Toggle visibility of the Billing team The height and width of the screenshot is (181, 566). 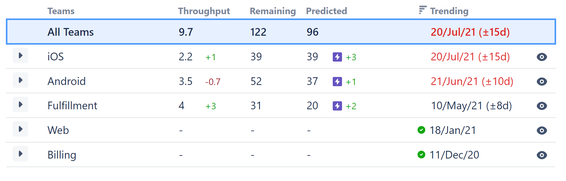click(542, 155)
